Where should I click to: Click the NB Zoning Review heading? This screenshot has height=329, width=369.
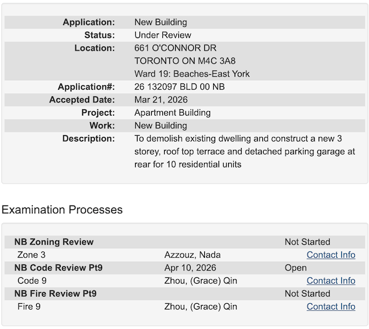54,242
